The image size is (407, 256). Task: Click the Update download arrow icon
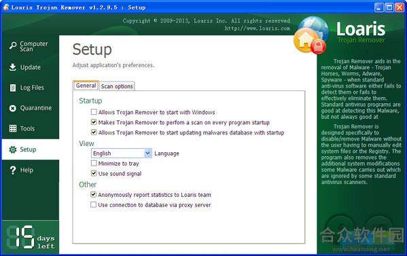coord(12,67)
